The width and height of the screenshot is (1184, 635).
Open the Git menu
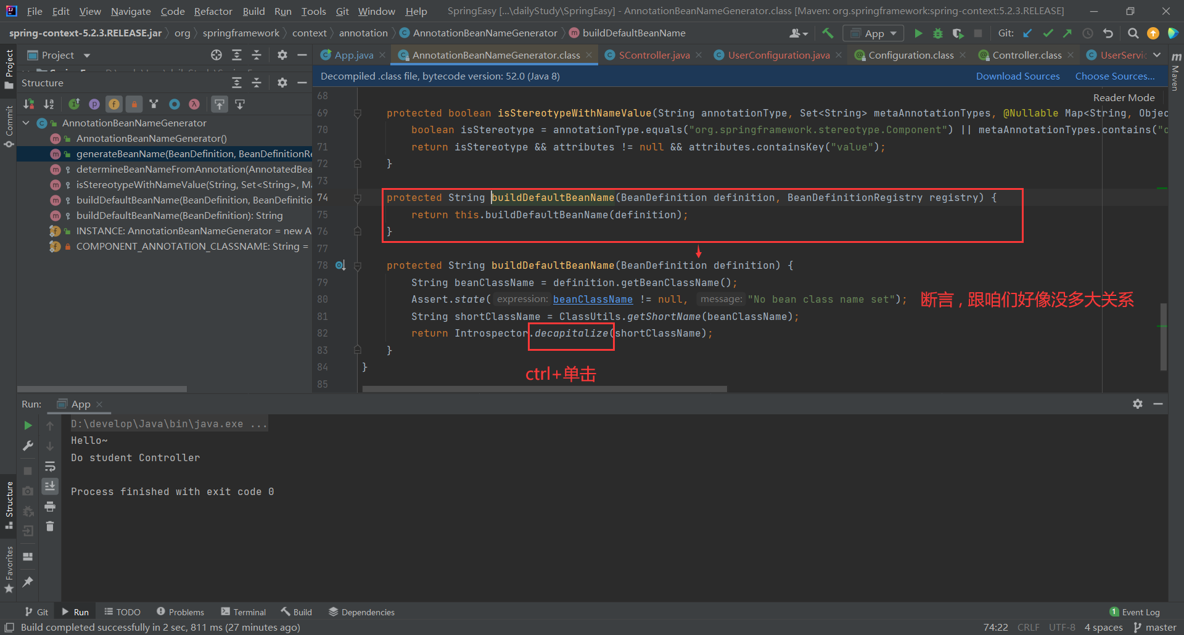[x=342, y=11]
